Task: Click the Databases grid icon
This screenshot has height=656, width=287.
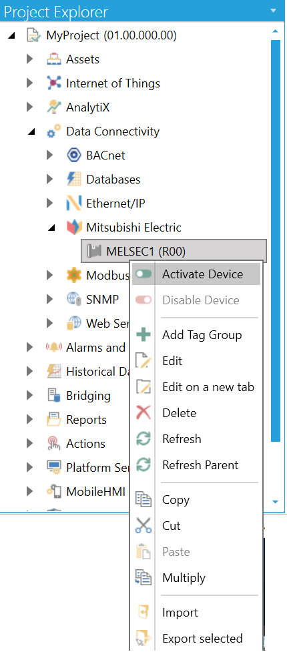Action: [x=74, y=180]
